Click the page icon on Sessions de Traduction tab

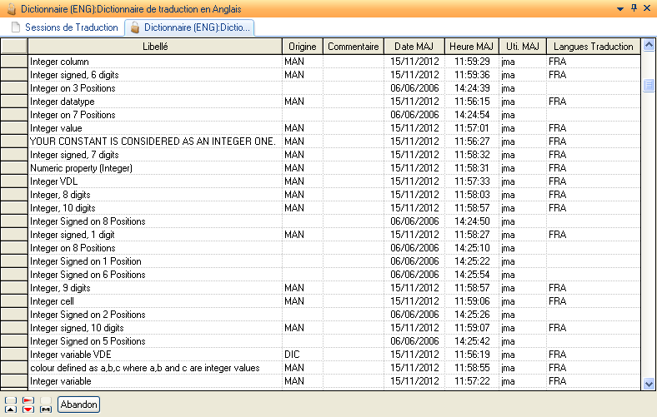click(15, 27)
